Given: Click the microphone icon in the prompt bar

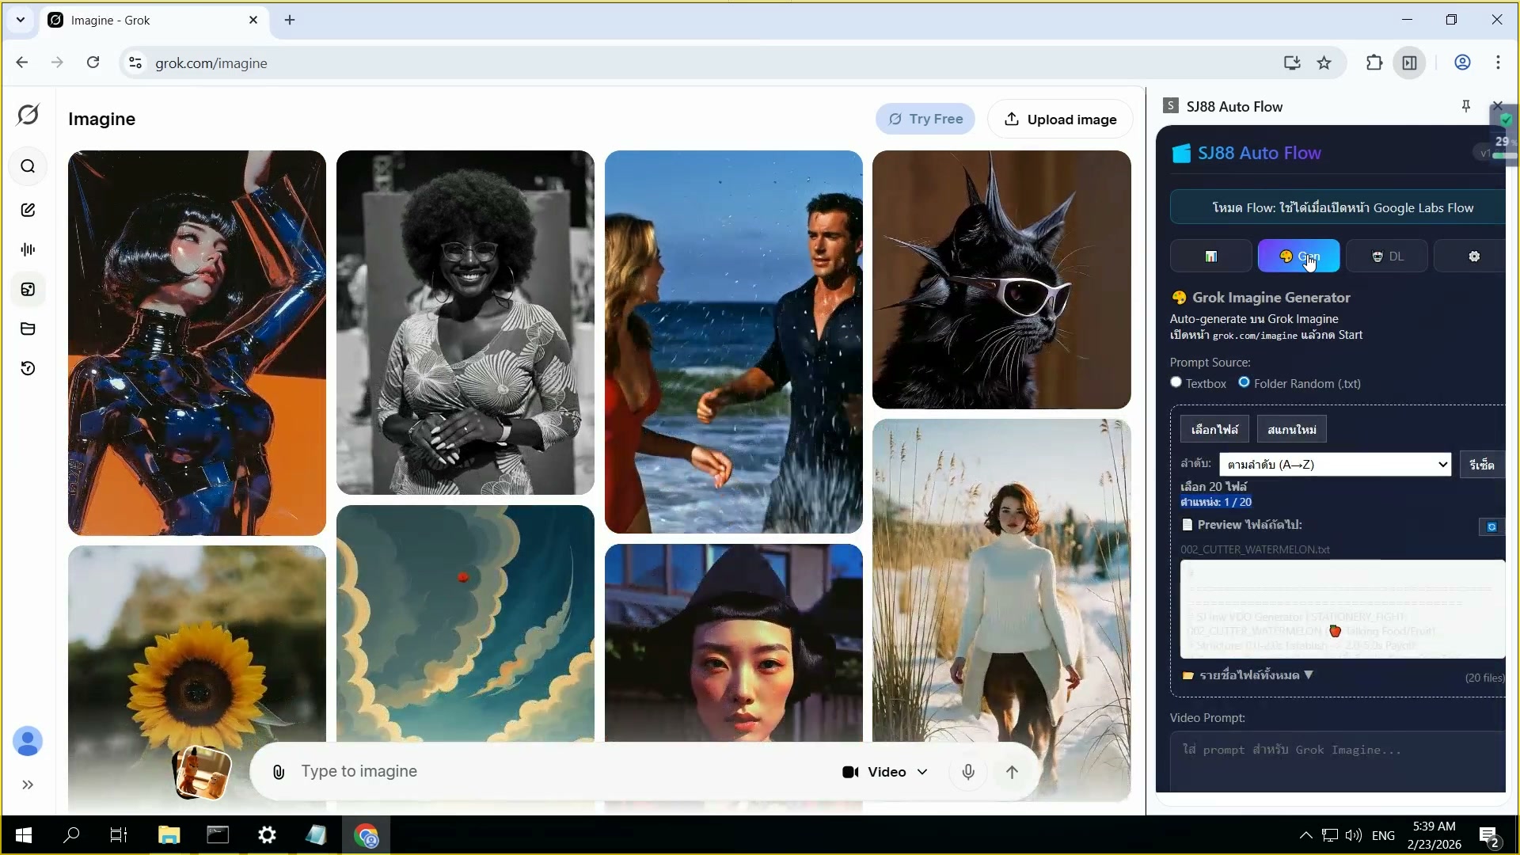Looking at the screenshot, I should click(x=967, y=772).
